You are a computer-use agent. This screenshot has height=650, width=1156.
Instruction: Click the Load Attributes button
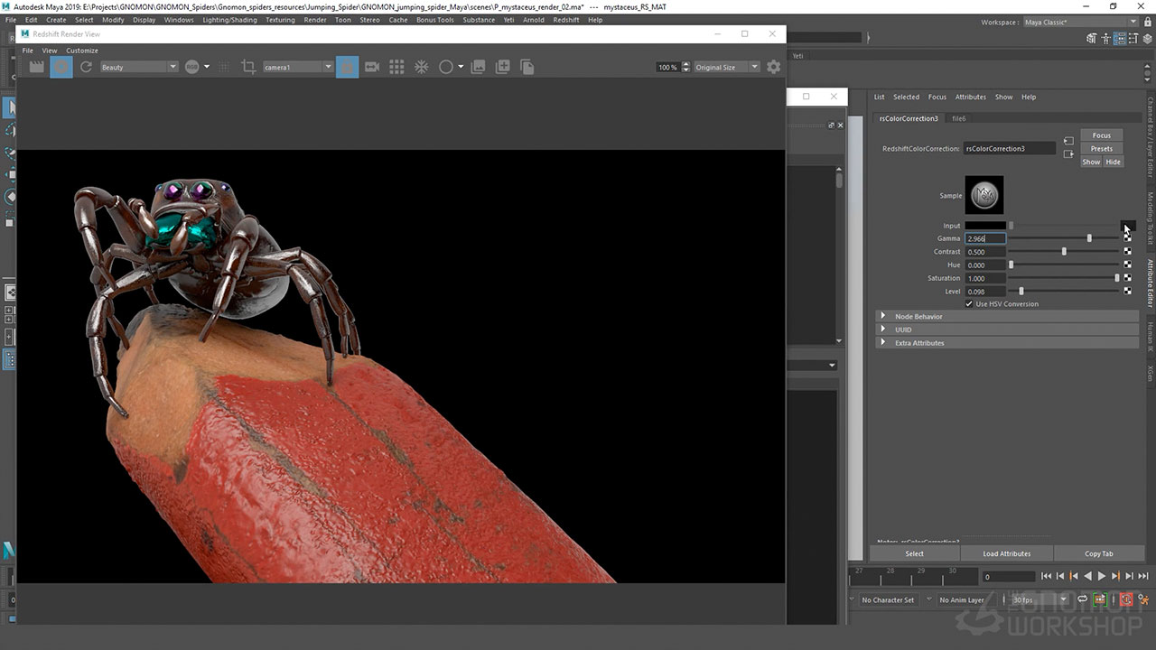(x=1007, y=553)
